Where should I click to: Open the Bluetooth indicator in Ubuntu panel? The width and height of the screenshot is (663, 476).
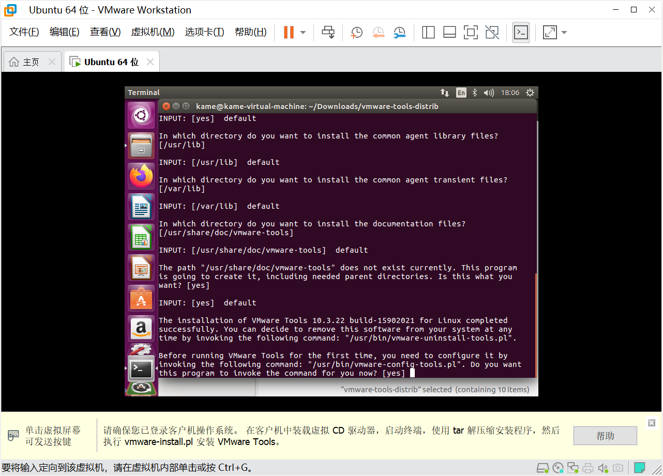475,93
